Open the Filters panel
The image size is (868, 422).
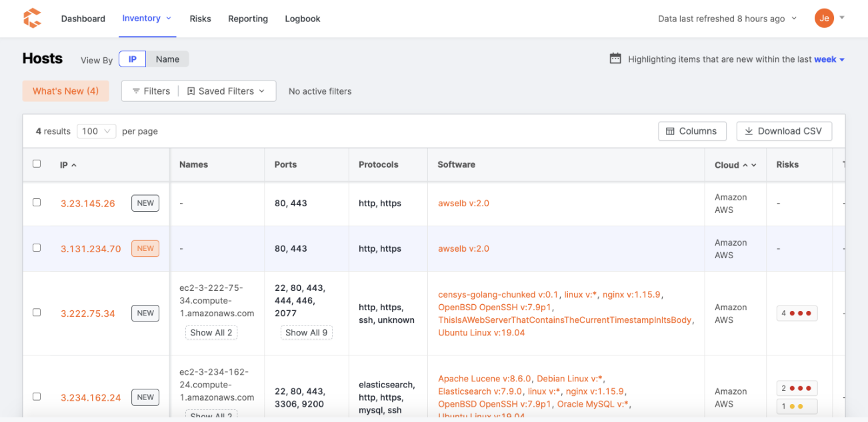click(x=151, y=91)
